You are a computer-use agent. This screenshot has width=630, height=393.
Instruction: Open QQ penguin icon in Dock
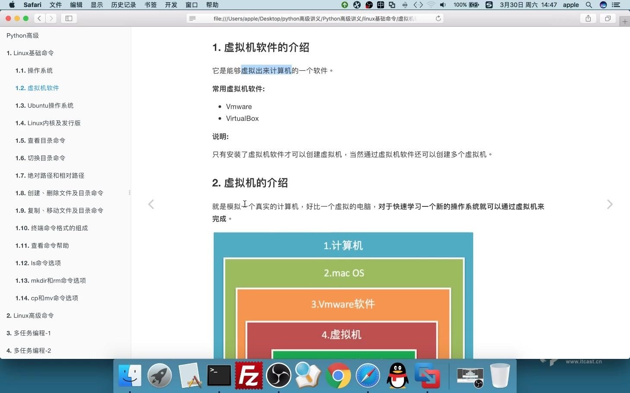coord(397,376)
